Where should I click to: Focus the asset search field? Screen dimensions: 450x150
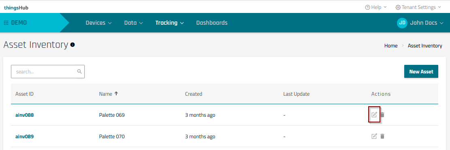48,71
